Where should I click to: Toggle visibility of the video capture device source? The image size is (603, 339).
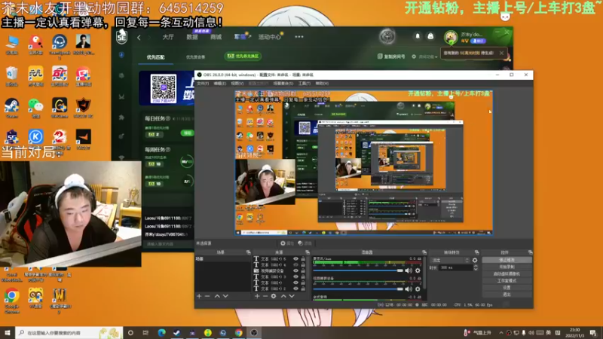pyautogui.click(x=295, y=270)
